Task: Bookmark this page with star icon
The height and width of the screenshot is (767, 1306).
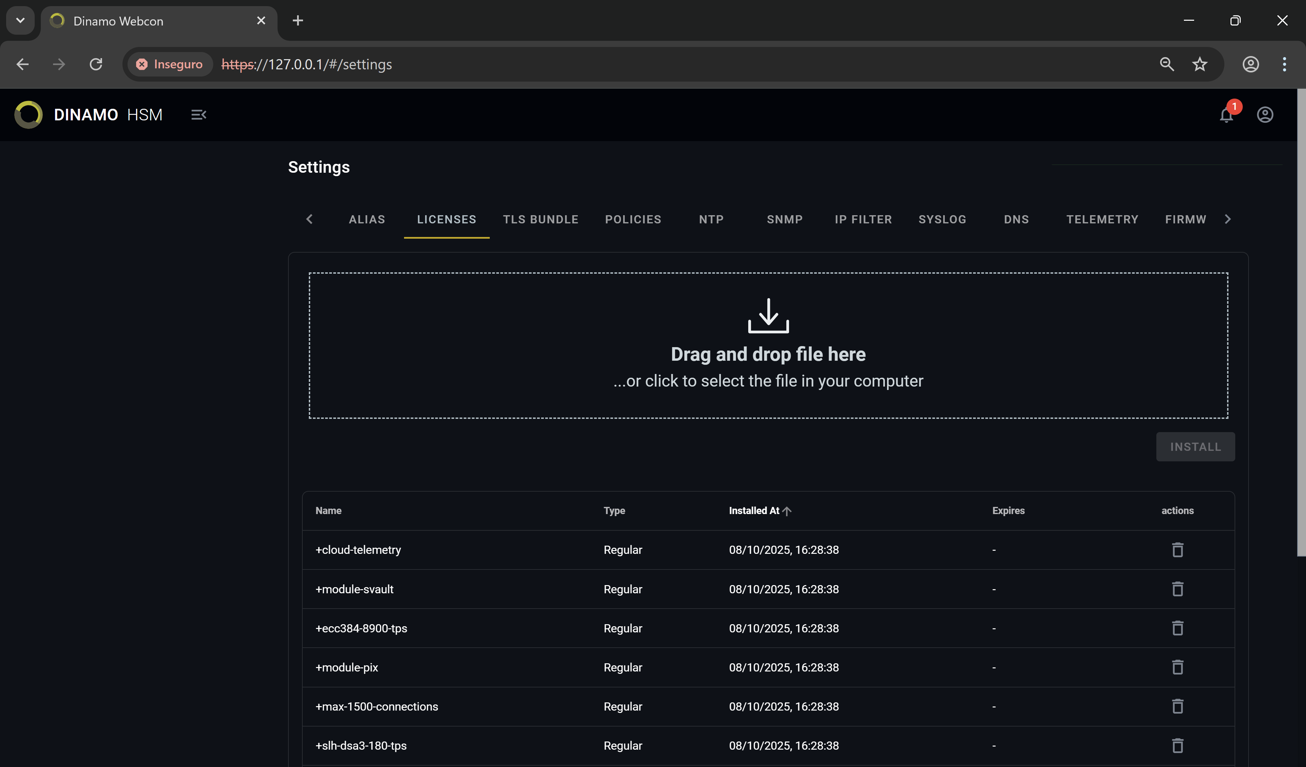Action: pyautogui.click(x=1200, y=64)
